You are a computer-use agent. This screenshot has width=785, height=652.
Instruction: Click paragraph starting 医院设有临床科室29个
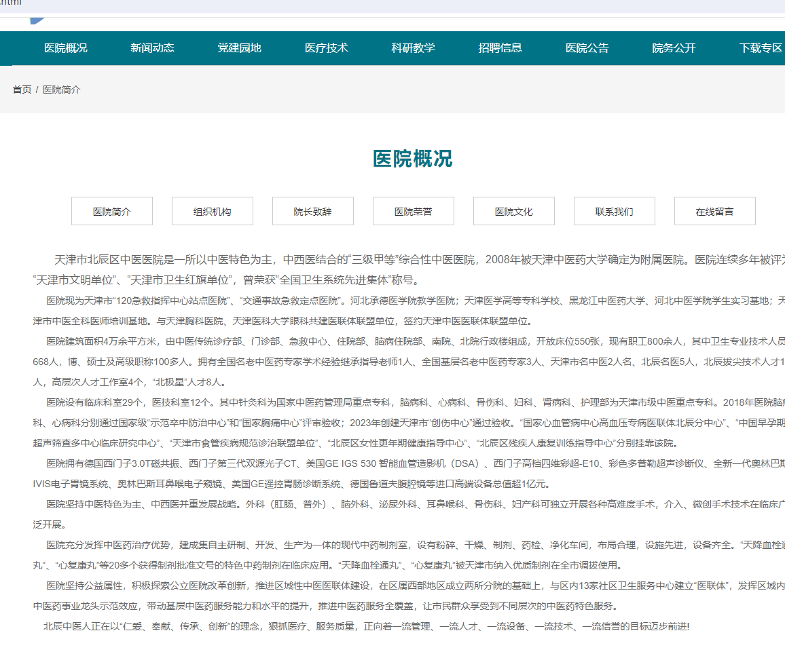pyautogui.click(x=409, y=423)
